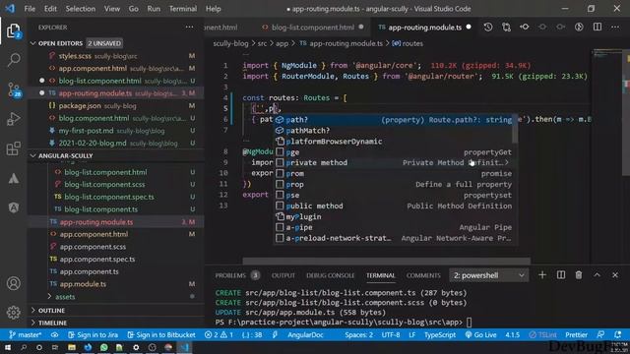Open Source Control view with 28 badge
The width and height of the screenshot is (630, 354).
coord(14,89)
